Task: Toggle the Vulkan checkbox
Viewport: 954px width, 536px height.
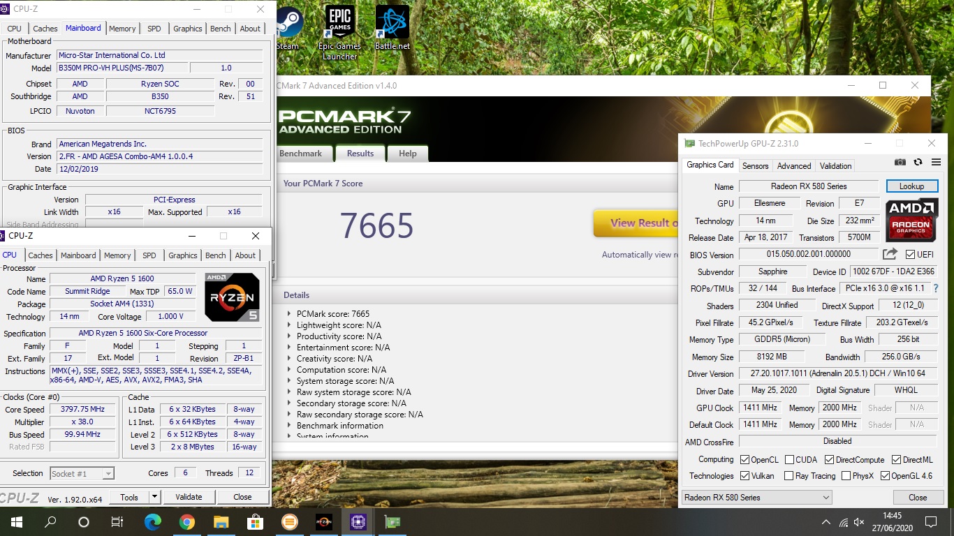Action: (745, 476)
